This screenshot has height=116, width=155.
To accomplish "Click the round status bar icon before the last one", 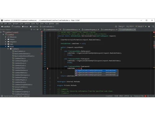I will point(151,96).
